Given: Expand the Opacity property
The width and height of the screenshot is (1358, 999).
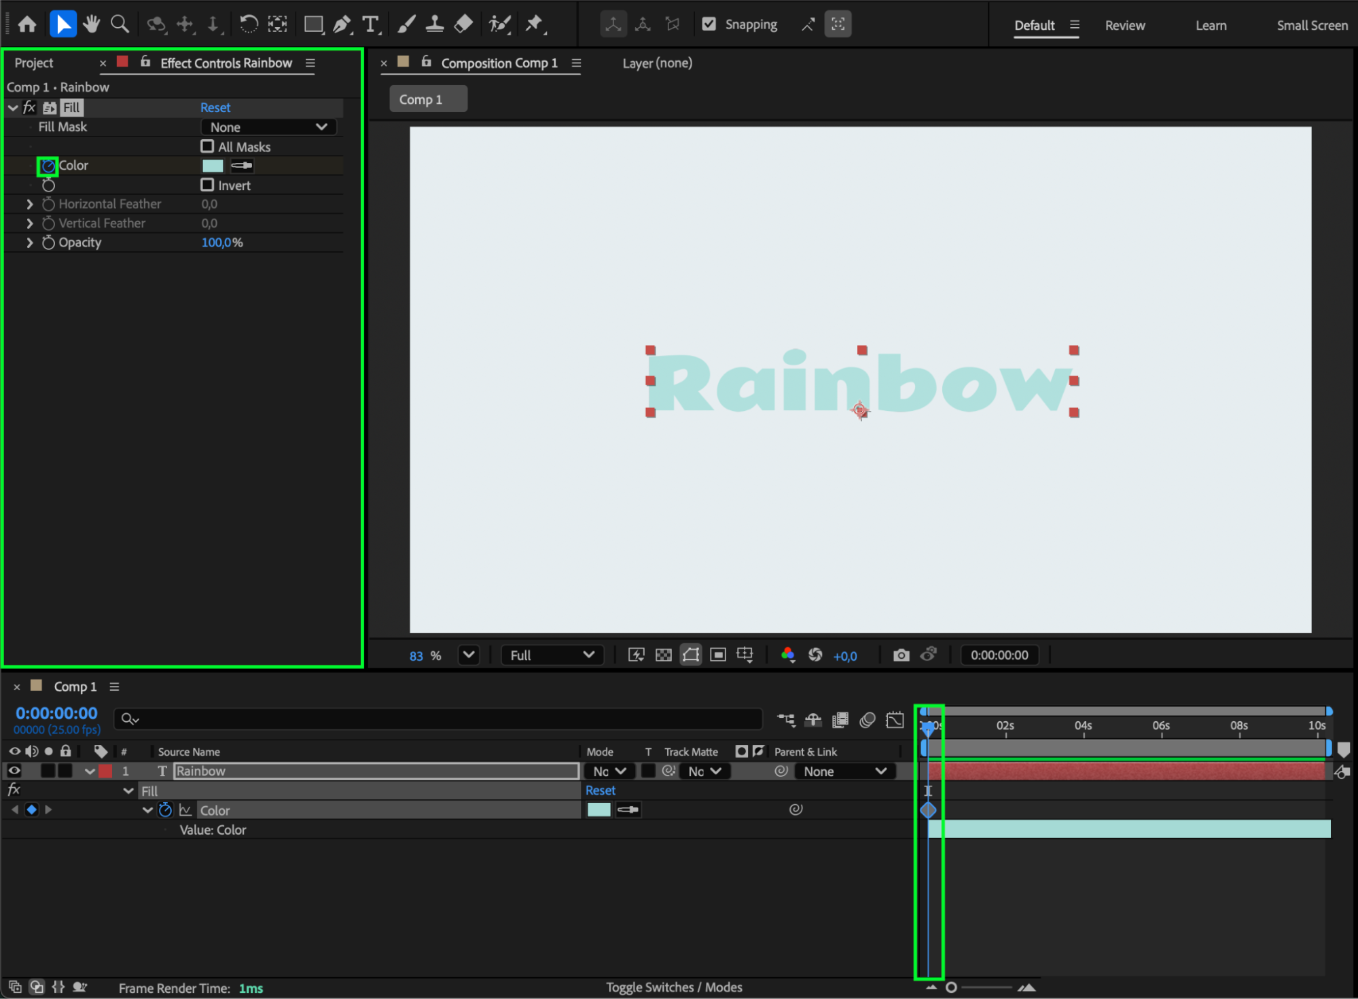Looking at the screenshot, I should point(29,242).
